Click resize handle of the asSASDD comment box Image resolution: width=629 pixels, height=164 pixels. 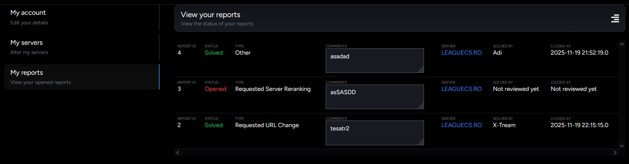(421, 106)
